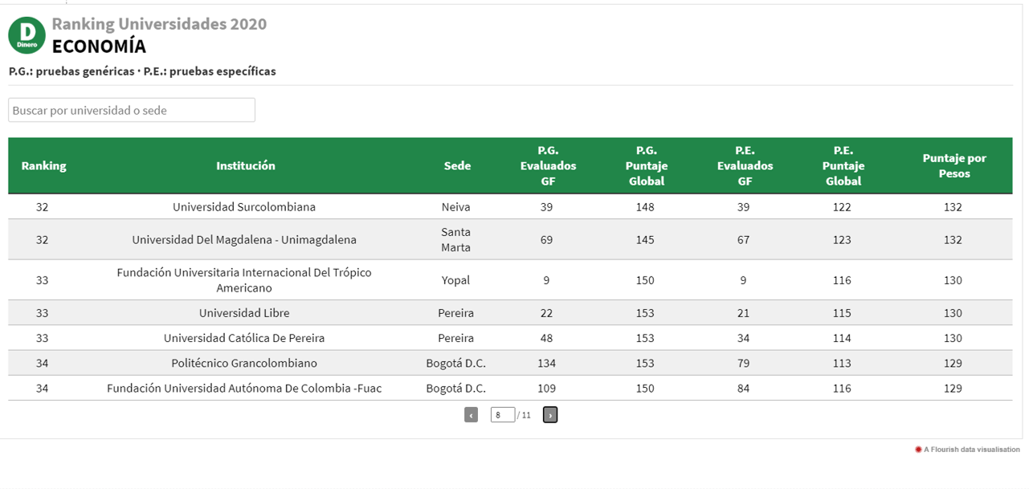
Task: Sort by P.E. Evaluados GF header
Action: click(745, 166)
